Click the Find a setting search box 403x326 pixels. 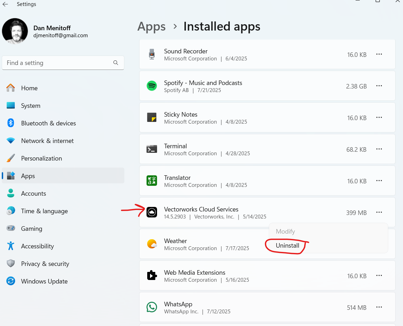(58, 63)
